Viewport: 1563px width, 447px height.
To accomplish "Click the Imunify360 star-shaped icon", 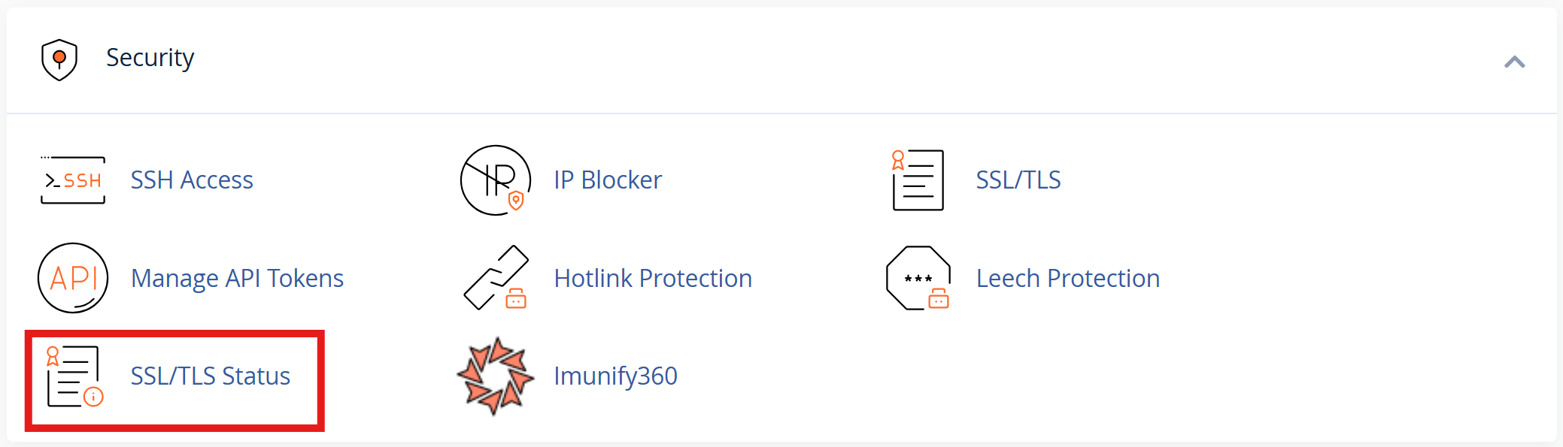I will click(495, 376).
